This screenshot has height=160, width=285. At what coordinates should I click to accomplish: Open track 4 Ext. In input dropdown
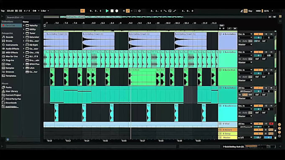[x=245, y=34]
